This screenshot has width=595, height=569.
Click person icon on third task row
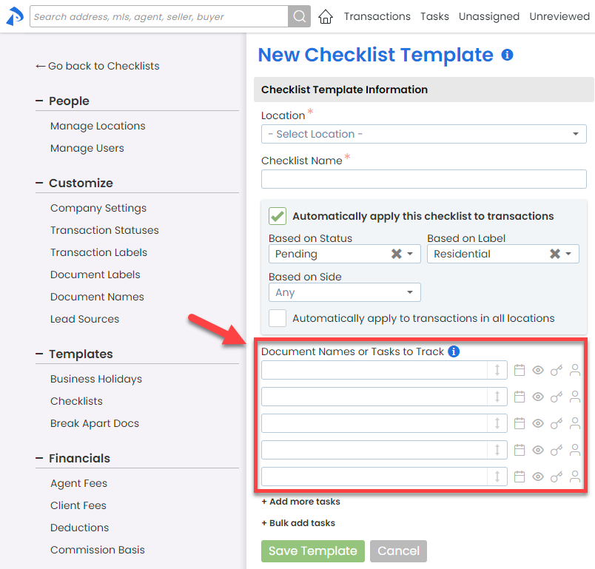[x=575, y=423]
